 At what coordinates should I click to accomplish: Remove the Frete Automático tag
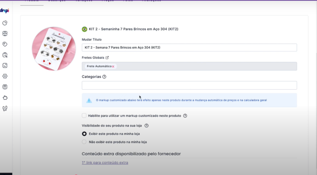(113, 66)
